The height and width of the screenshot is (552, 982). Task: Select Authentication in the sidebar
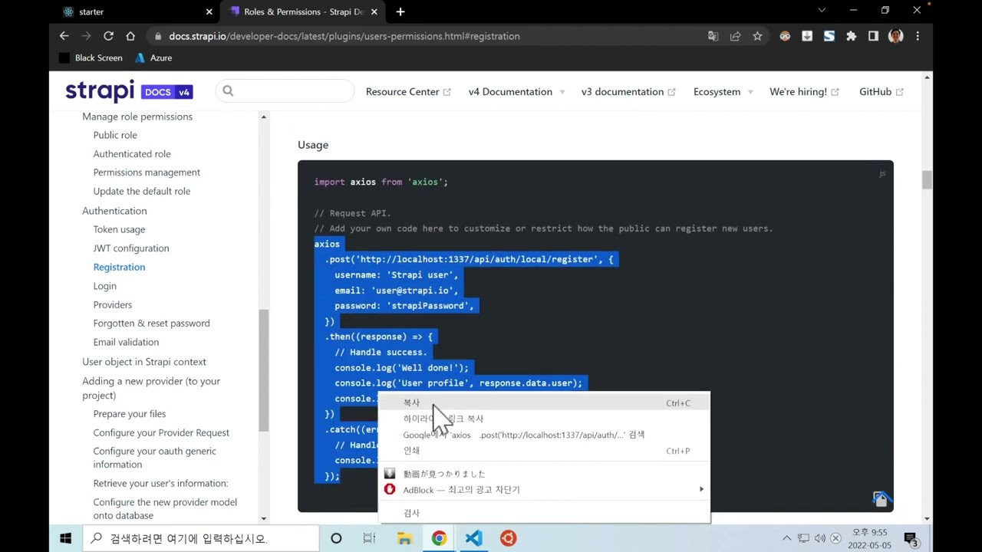[114, 211]
